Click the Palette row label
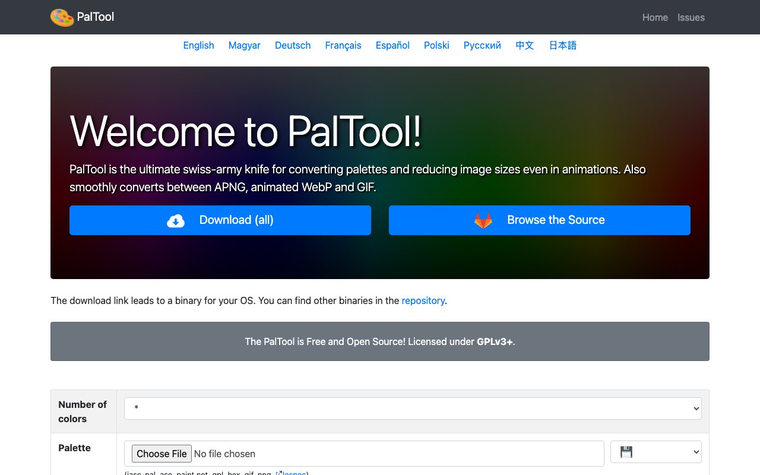The height and width of the screenshot is (475, 760). pyautogui.click(x=75, y=448)
